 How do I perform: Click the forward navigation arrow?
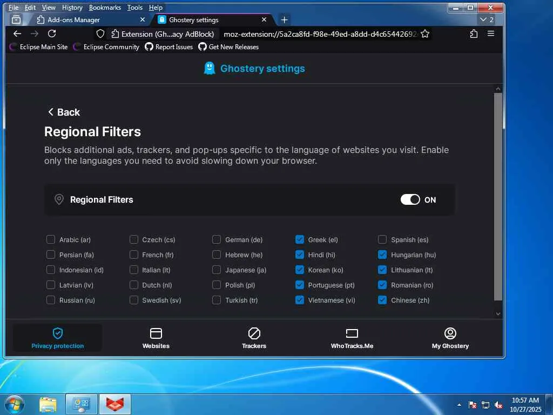pos(35,34)
